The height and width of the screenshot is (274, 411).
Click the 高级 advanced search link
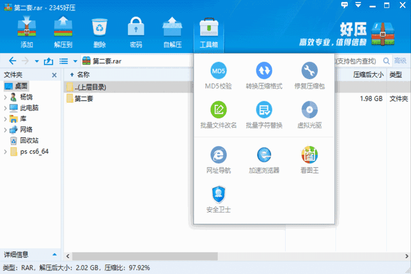[400, 61]
